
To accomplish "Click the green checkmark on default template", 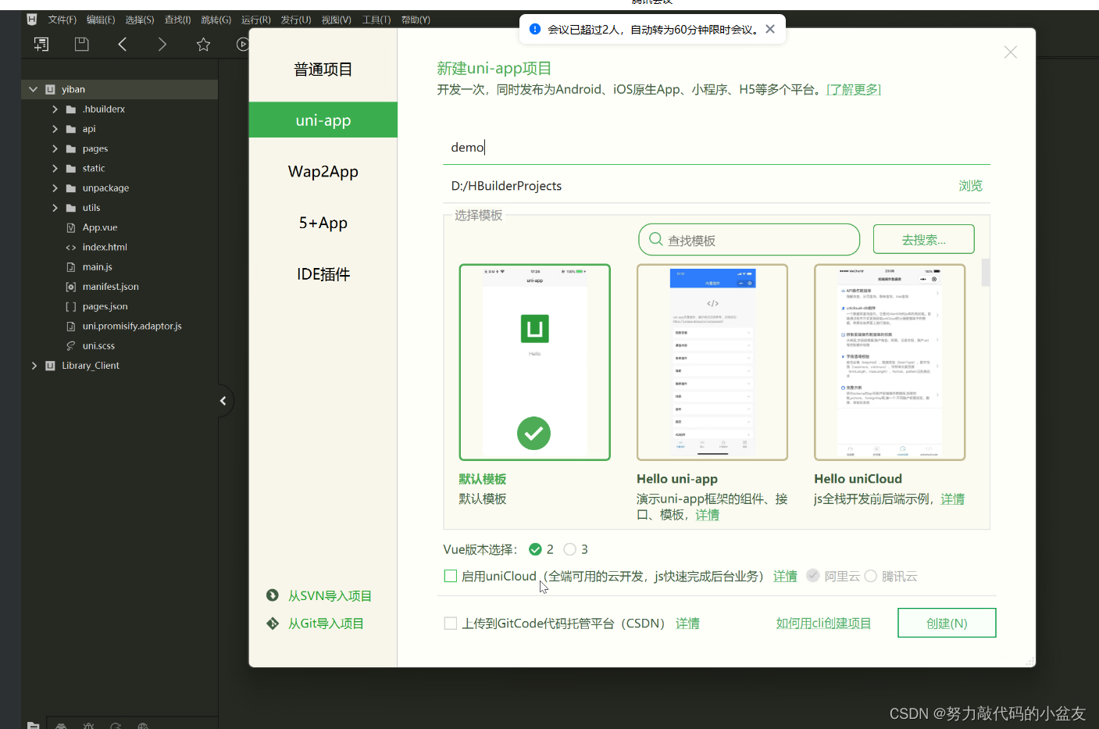I will [x=534, y=433].
